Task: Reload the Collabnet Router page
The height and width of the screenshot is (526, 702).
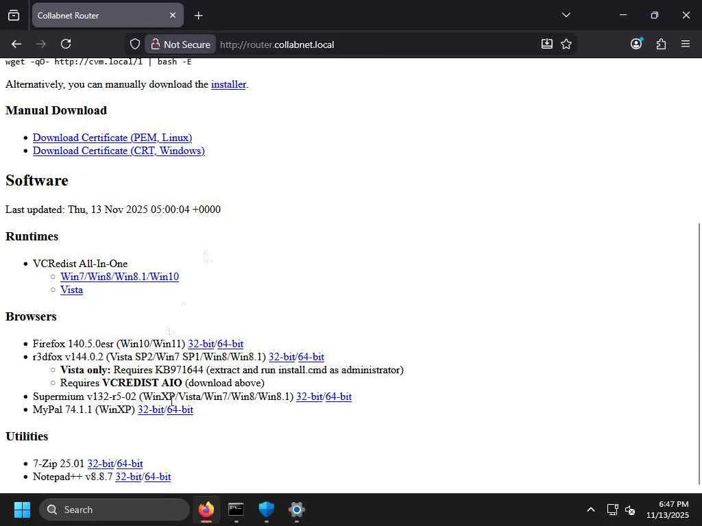Action: coord(66,44)
